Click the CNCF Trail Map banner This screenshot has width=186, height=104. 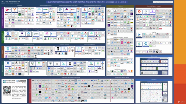tap(87, 2)
